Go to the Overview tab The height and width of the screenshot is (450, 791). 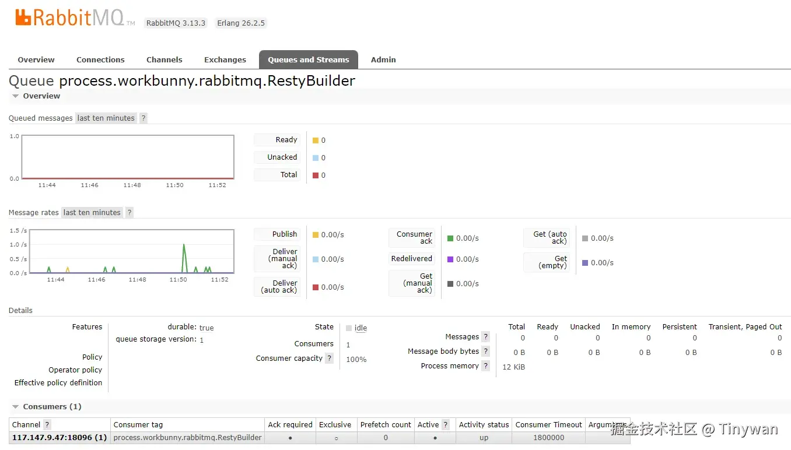[36, 59]
